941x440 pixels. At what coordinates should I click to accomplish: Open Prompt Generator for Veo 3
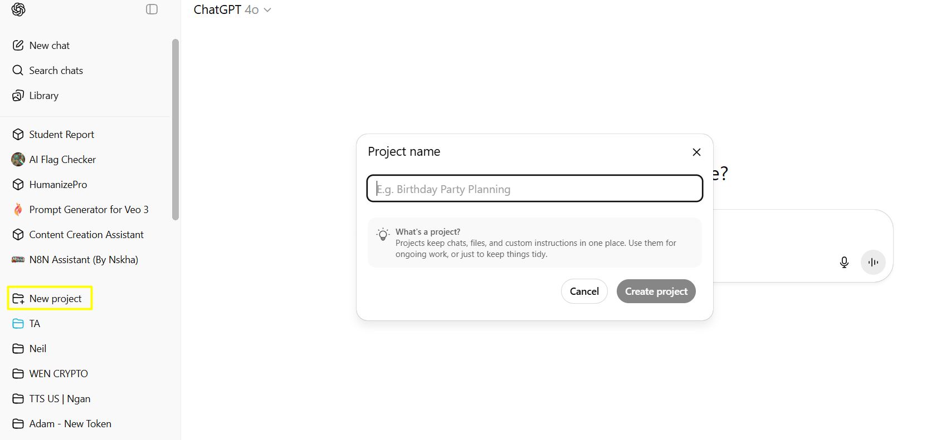coord(89,210)
